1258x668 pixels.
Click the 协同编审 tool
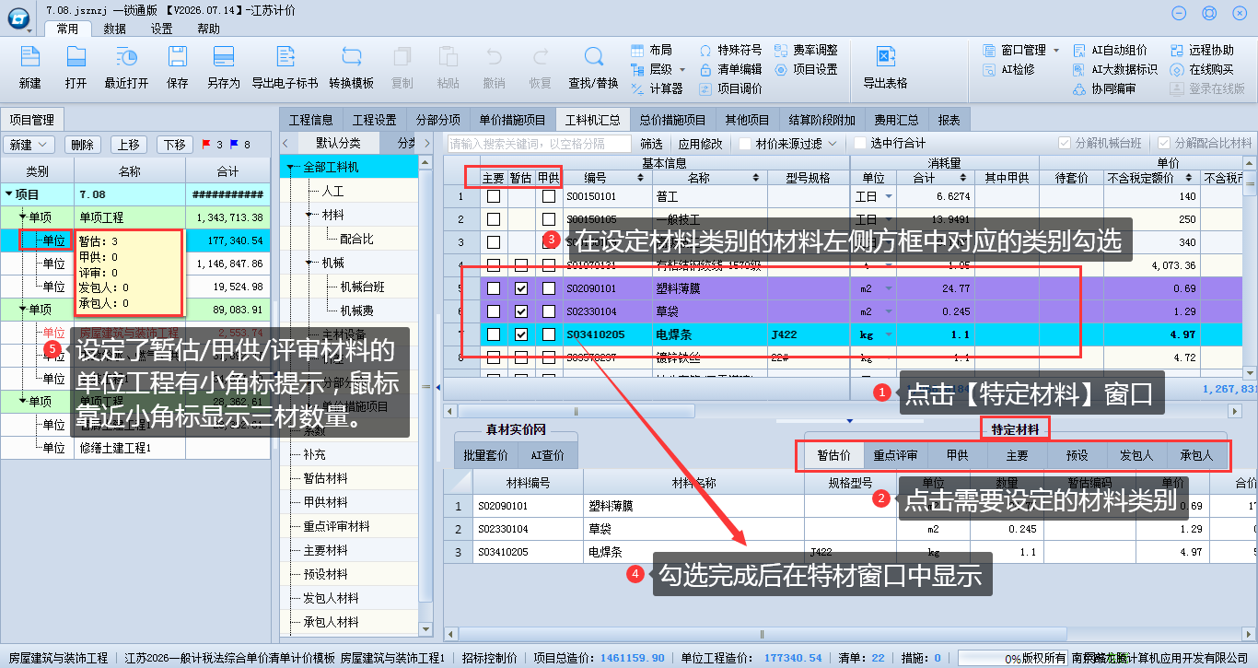point(1104,89)
